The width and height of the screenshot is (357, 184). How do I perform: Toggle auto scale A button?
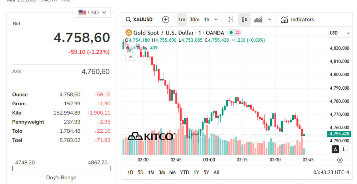click(335, 149)
